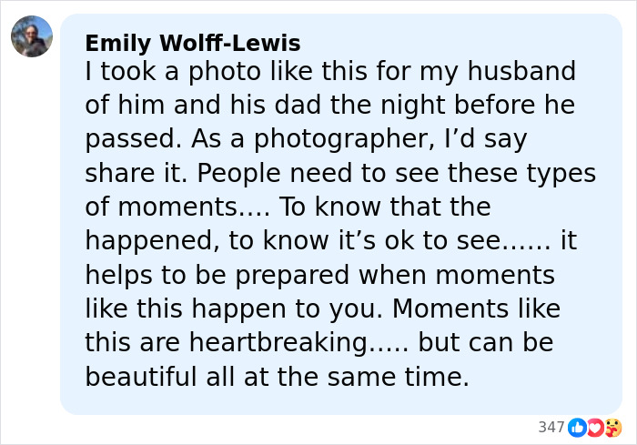Open the Emily Wolff-Lewis profile name link
The image size is (637, 445).
tap(192, 43)
